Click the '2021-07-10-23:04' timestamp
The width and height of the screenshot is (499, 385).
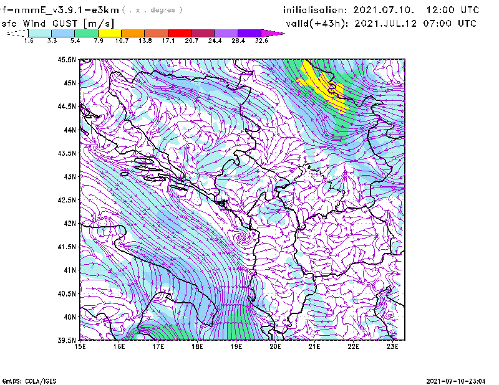click(x=456, y=381)
